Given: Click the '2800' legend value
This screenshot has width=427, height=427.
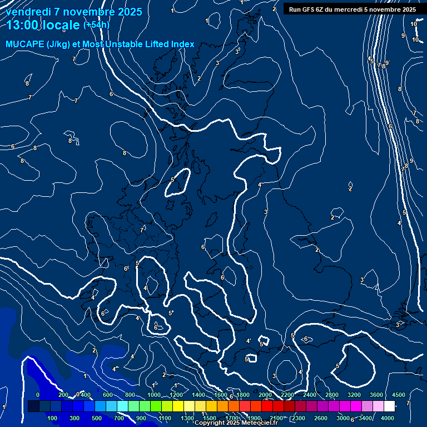Looking at the screenshot, I should (332, 395).
